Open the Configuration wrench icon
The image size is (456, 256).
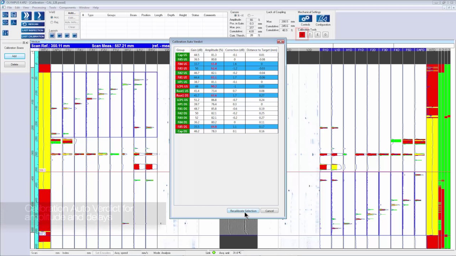point(323,18)
